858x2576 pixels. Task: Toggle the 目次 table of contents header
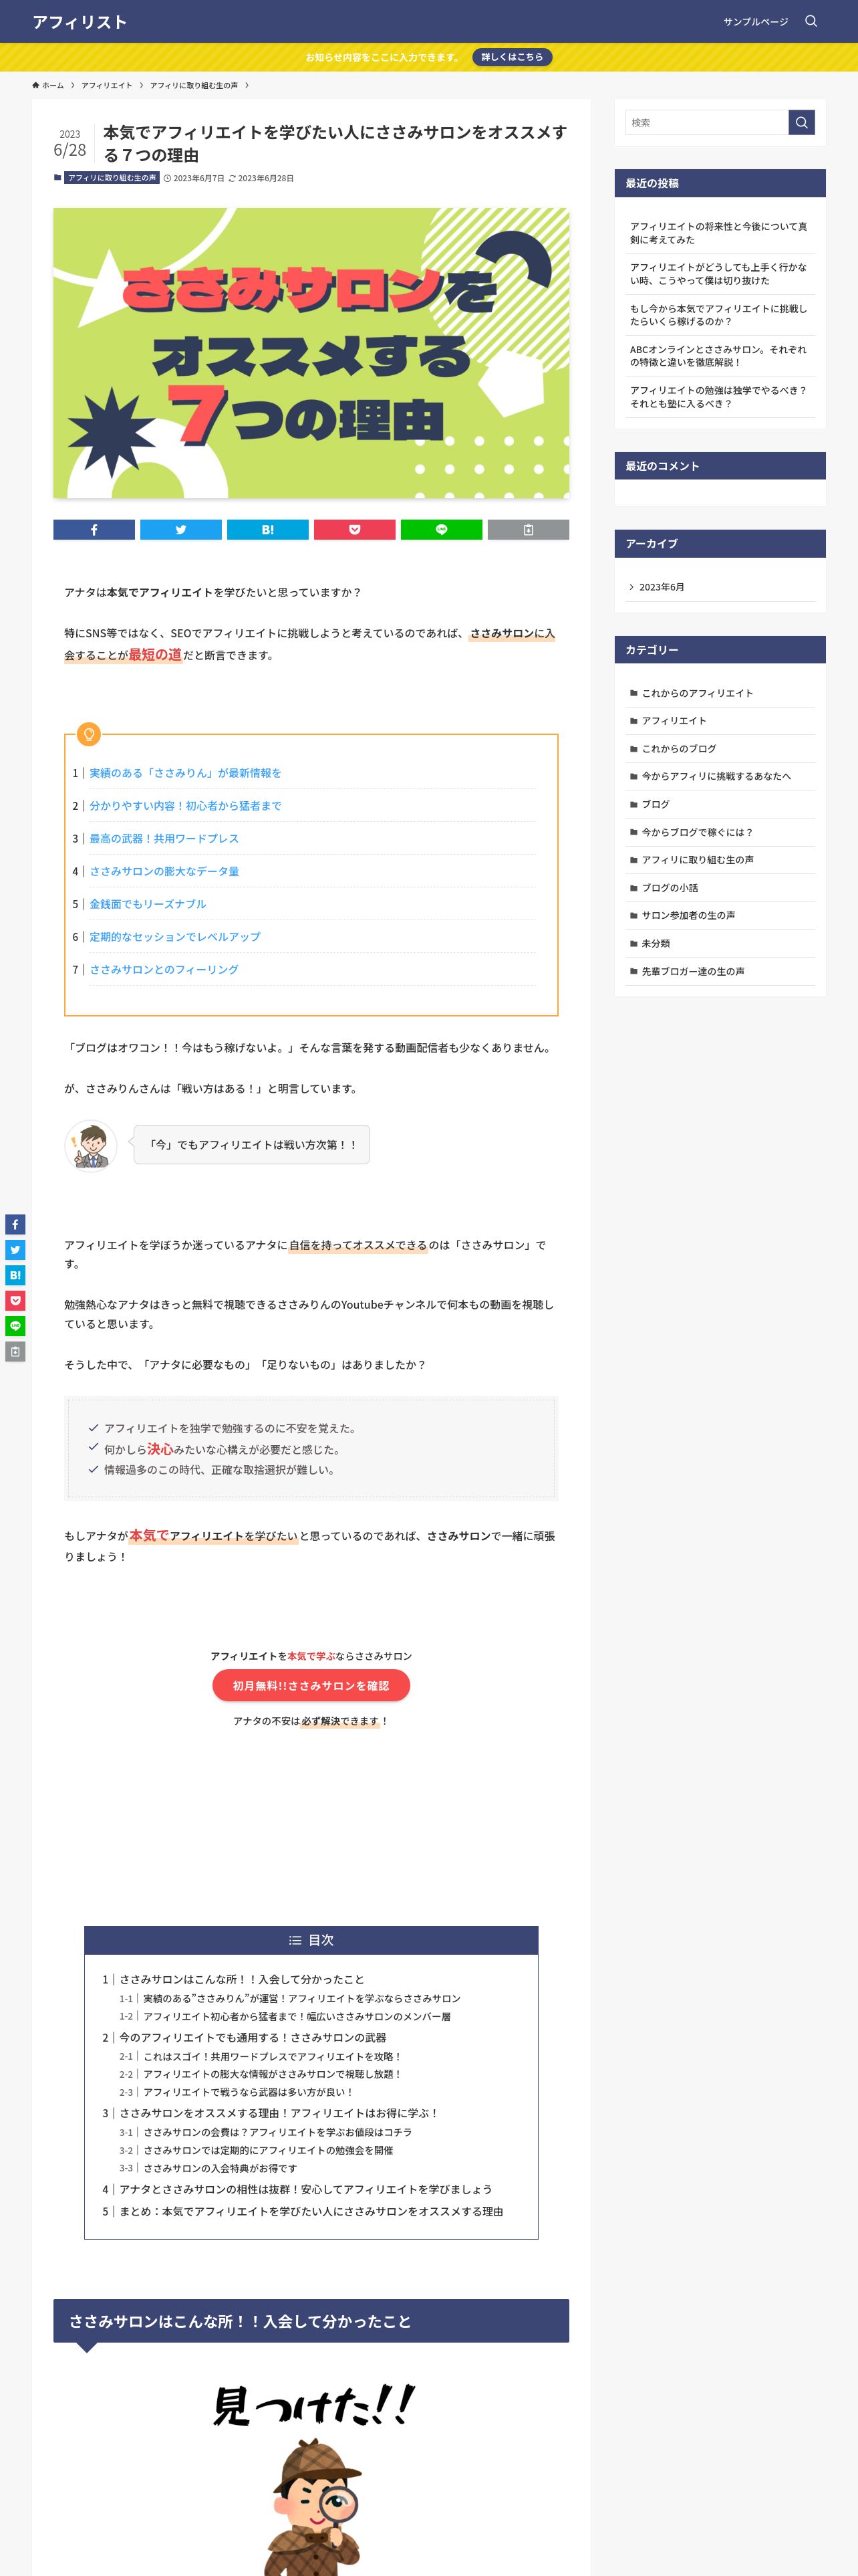click(311, 1940)
